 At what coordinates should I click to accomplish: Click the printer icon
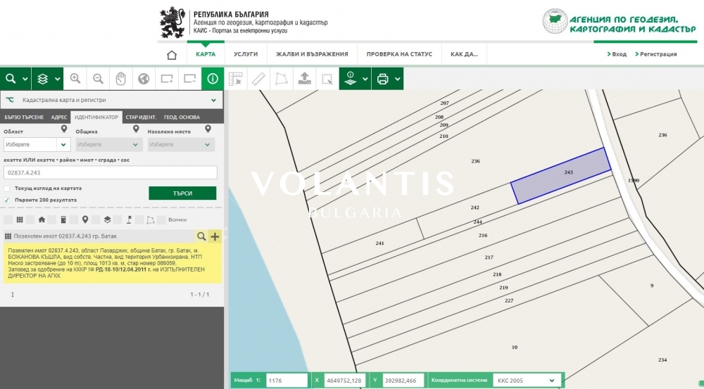(382, 79)
